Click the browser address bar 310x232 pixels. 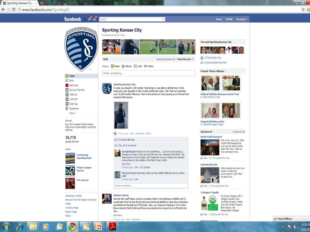(x=158, y=9)
